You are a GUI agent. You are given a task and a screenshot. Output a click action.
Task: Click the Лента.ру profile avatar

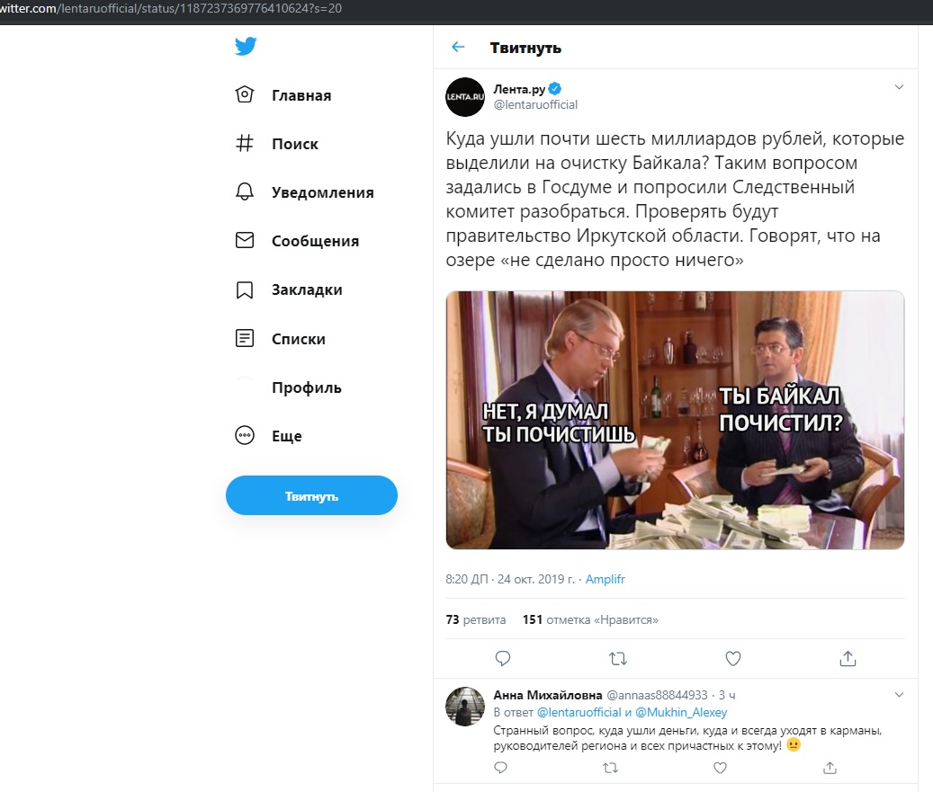(x=465, y=97)
